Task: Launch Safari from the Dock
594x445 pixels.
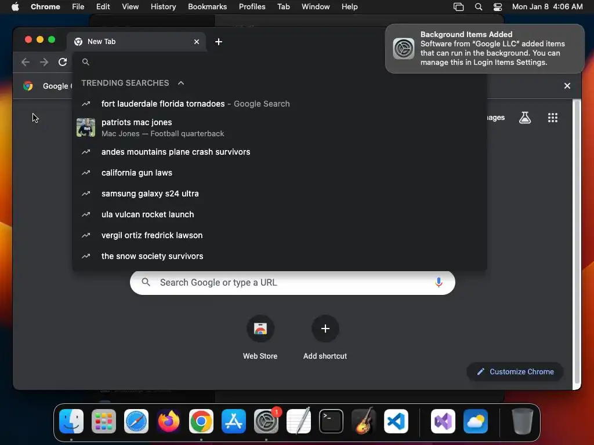Action: (x=136, y=421)
